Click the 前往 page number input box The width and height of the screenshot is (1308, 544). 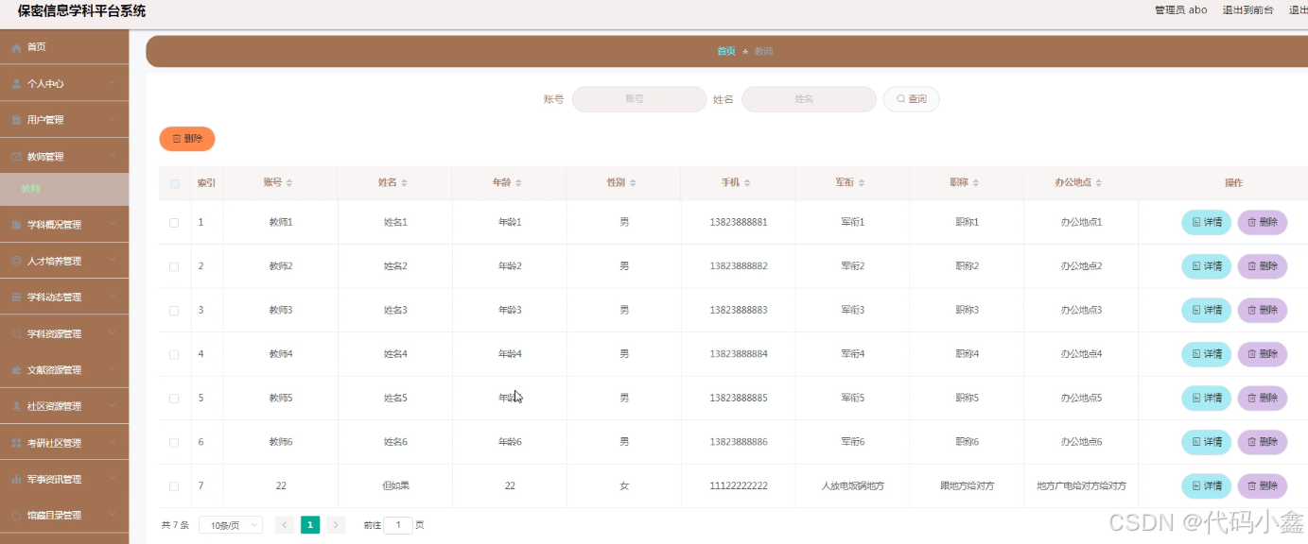coord(398,525)
